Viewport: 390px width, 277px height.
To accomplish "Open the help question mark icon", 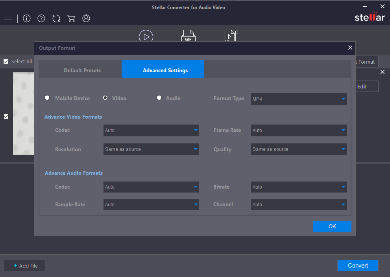I will coord(41,18).
